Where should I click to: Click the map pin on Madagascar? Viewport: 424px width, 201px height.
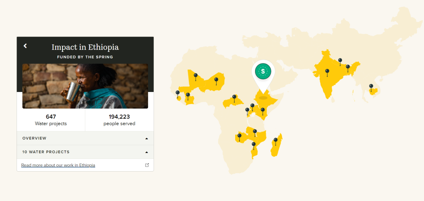click(276, 140)
